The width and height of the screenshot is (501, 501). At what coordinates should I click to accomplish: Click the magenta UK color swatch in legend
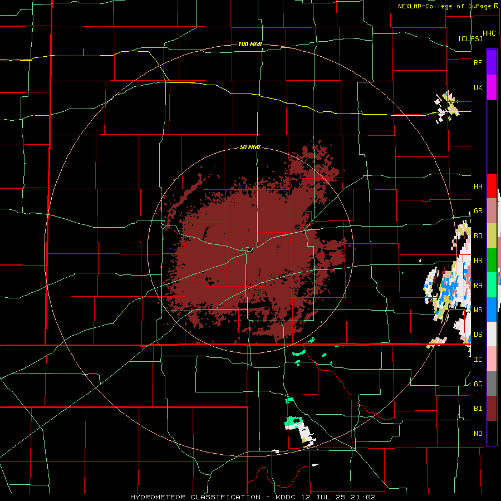click(492, 87)
